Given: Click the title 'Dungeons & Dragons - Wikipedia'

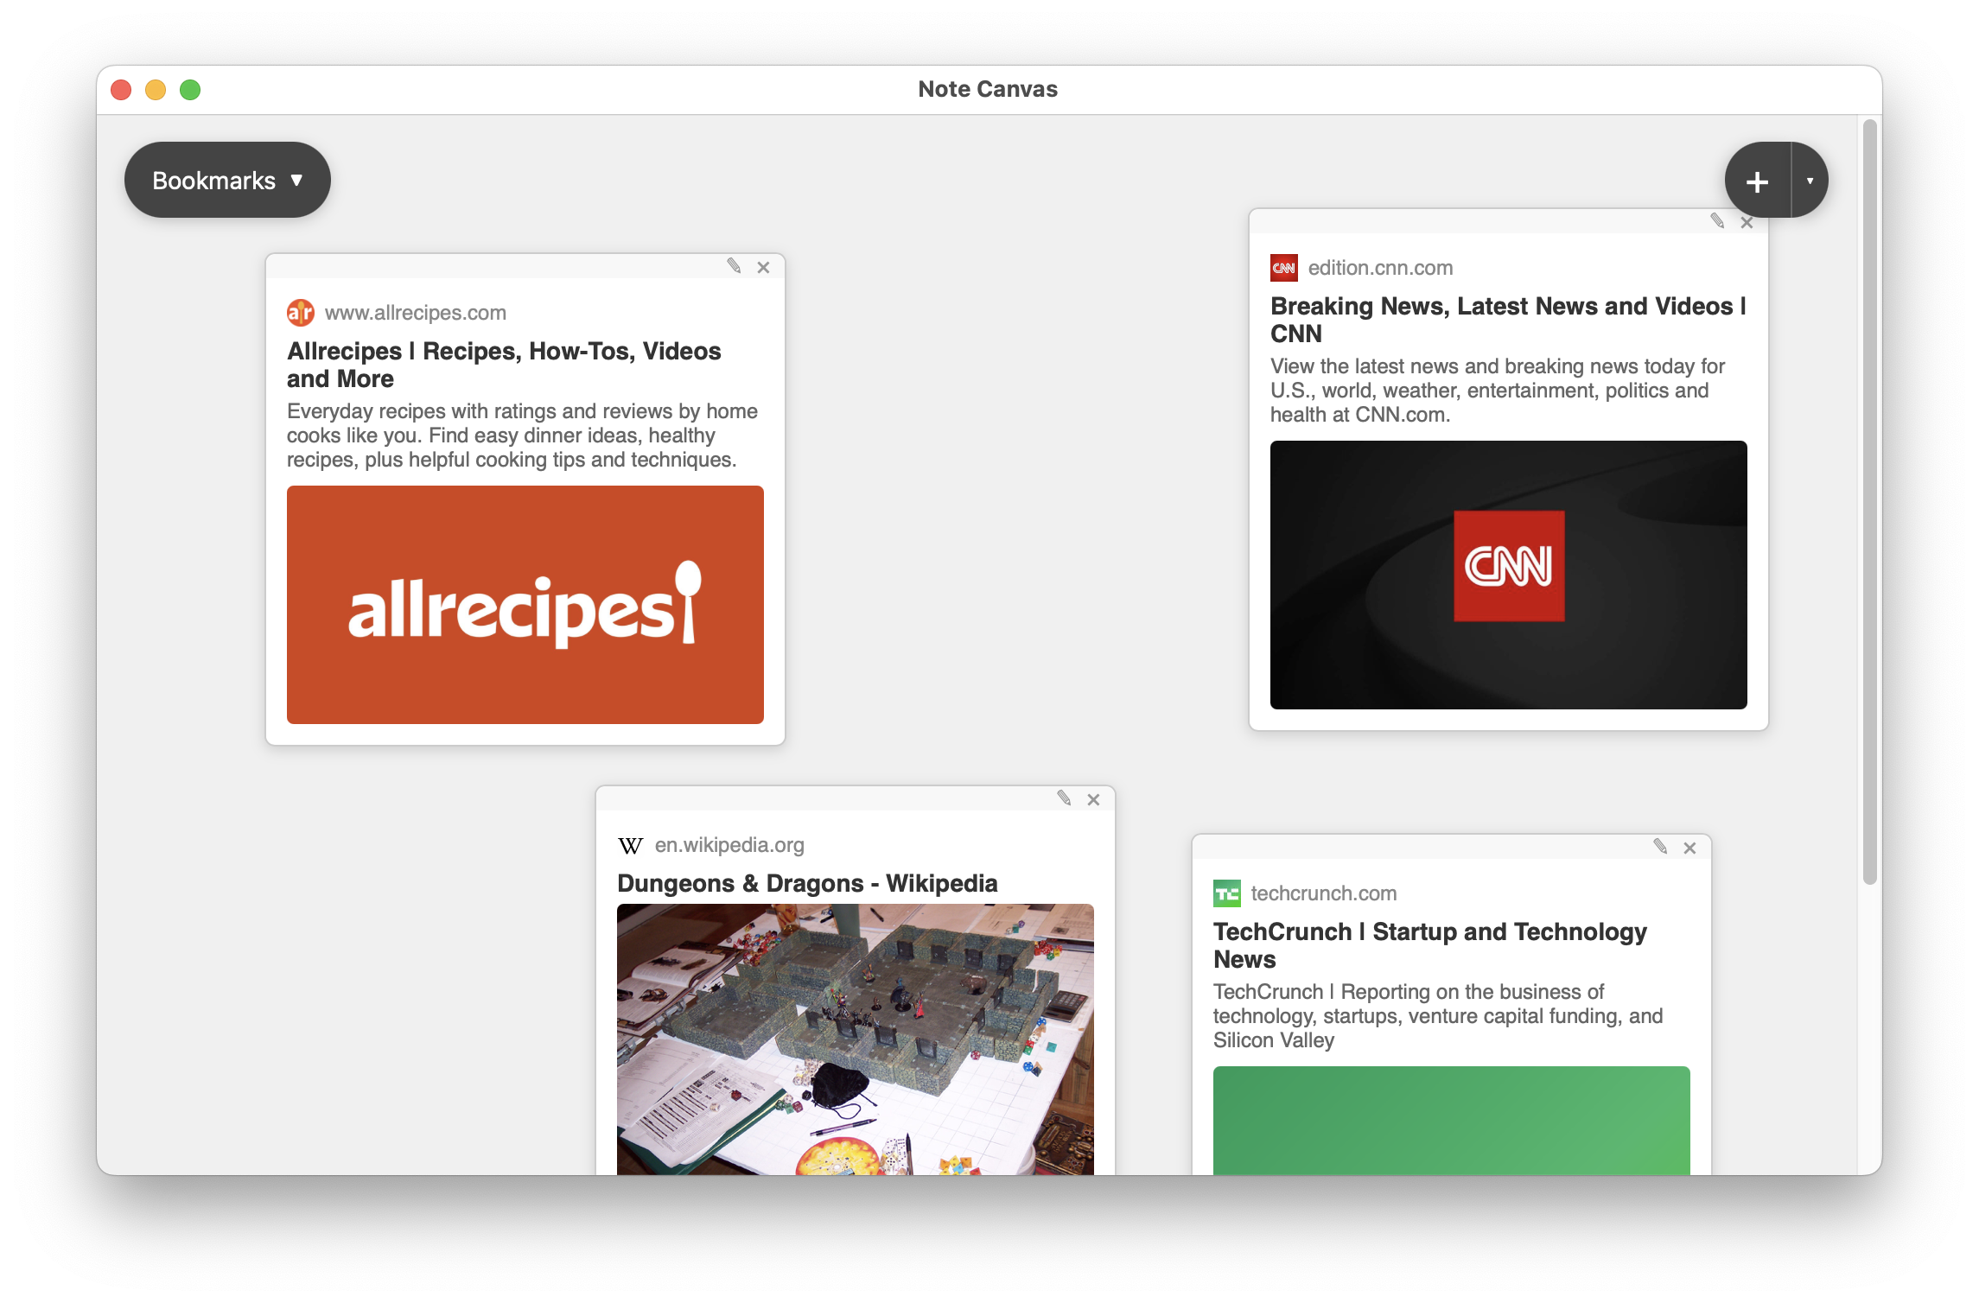Looking at the screenshot, I should pos(807,883).
